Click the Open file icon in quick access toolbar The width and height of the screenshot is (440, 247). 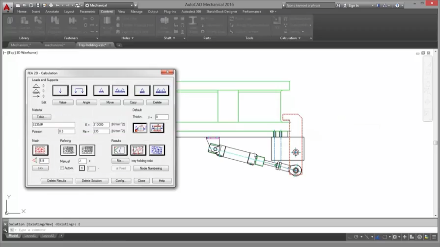click(25, 5)
